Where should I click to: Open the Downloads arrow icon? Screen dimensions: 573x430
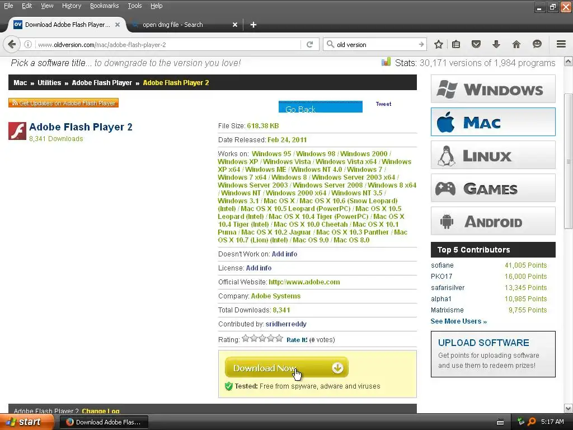(x=496, y=45)
